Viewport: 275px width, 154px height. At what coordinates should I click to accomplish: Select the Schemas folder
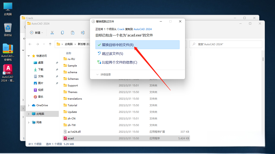click(73, 79)
